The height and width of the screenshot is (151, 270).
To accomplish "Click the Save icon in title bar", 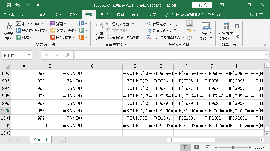I will [x=9, y=5].
